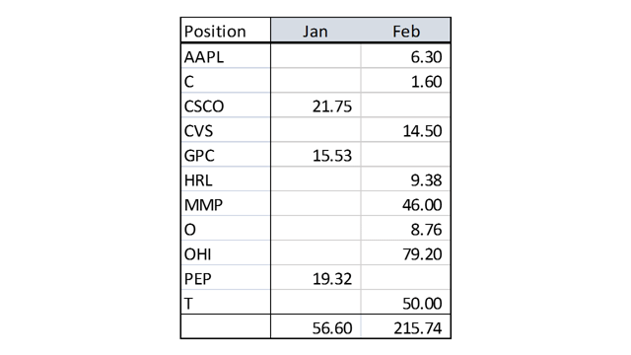
Task: Select the Jan total 56.60
Action: [315, 326]
